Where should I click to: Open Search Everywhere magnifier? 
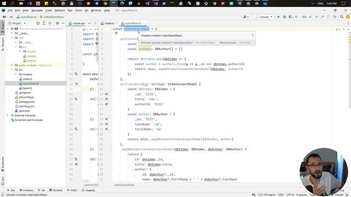tap(342, 17)
